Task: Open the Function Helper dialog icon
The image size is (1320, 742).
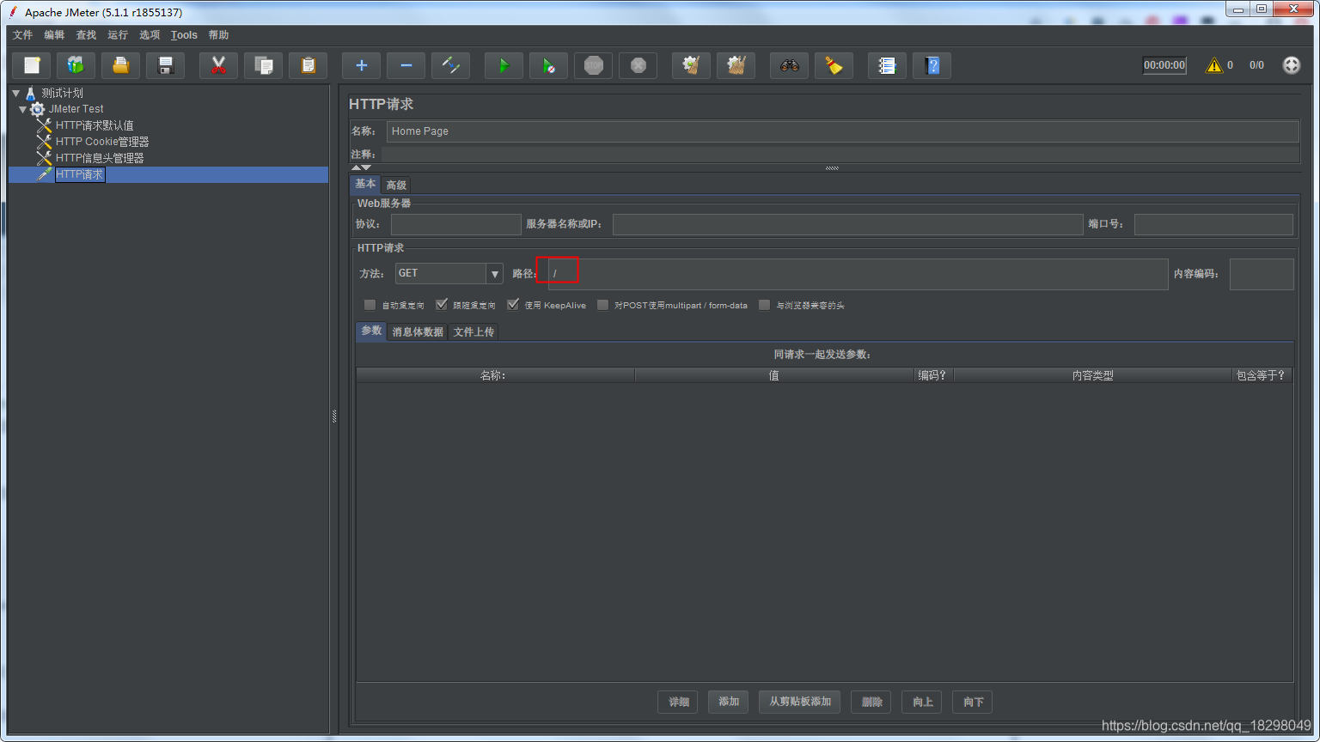Action: pos(888,65)
